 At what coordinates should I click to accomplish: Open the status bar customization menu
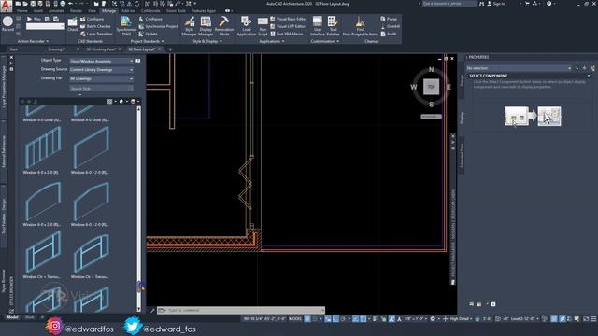(x=593, y=319)
